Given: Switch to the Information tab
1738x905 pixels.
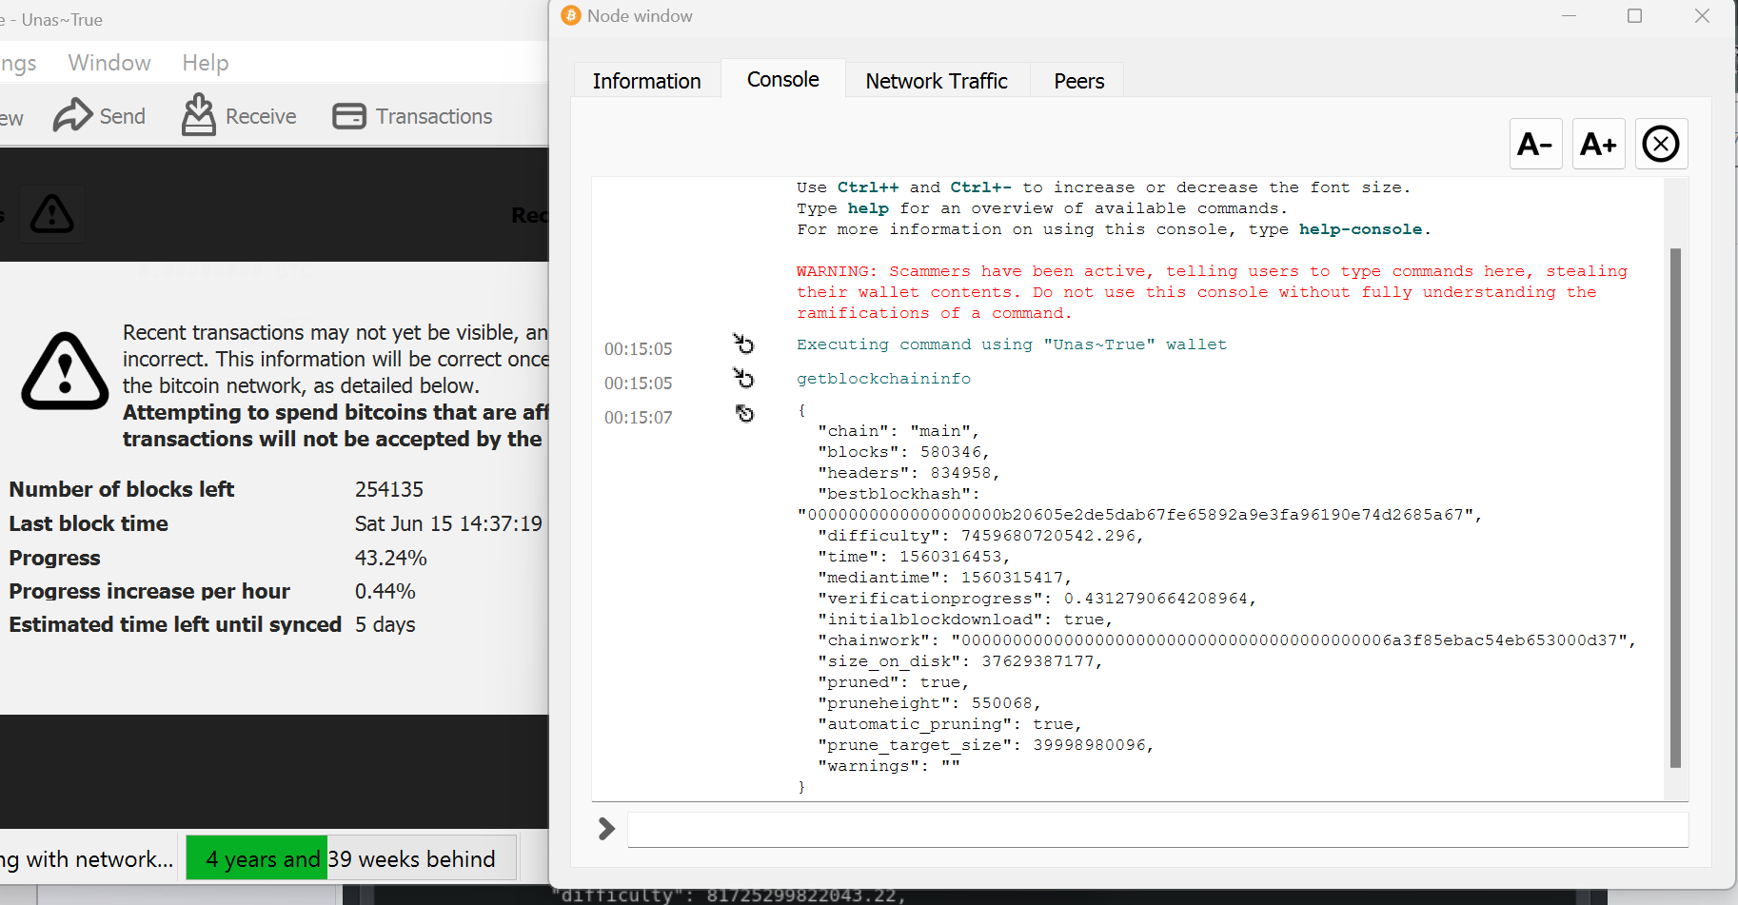Looking at the screenshot, I should 646,81.
